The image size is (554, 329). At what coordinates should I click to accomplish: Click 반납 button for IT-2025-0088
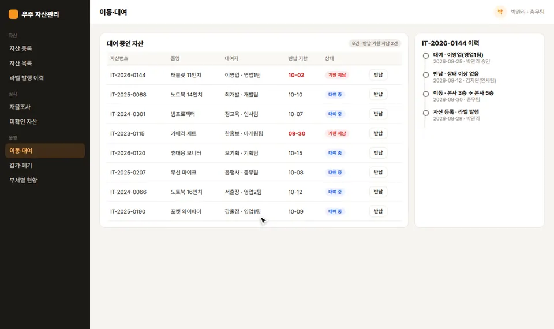[x=378, y=94]
